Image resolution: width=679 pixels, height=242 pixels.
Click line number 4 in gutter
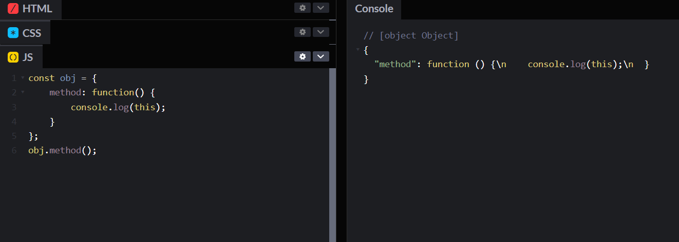pyautogui.click(x=14, y=122)
